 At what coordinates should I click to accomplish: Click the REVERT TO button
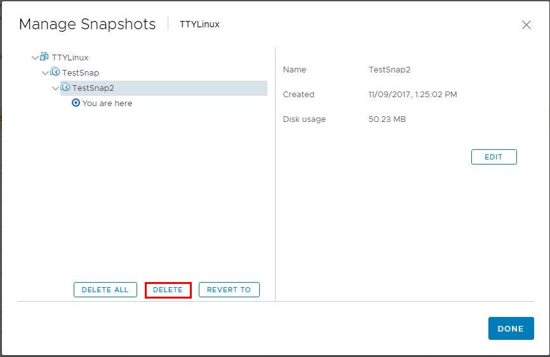229,290
